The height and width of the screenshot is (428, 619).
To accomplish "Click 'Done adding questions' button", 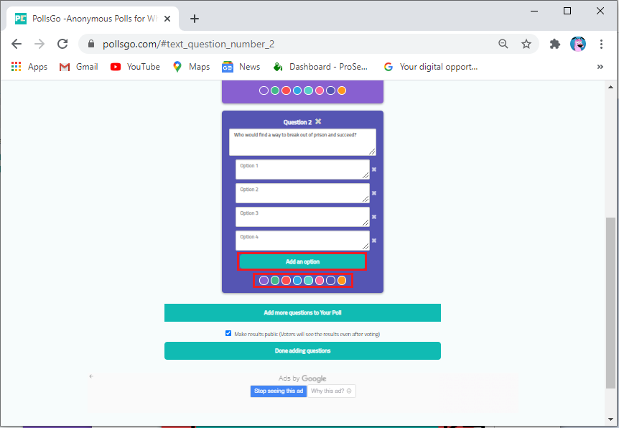I will pos(302,350).
